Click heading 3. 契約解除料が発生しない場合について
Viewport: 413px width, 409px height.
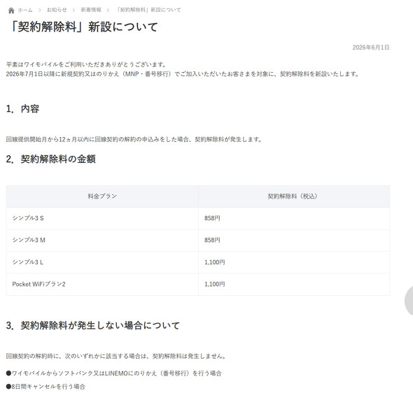pos(92,325)
